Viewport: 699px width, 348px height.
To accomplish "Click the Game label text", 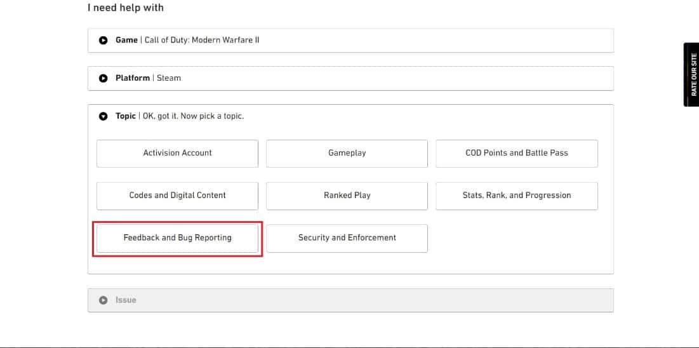I will click(126, 40).
